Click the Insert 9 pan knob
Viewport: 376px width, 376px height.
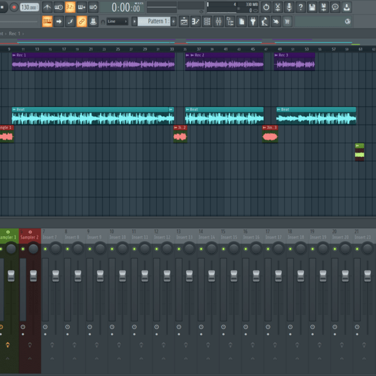[x=100, y=248]
